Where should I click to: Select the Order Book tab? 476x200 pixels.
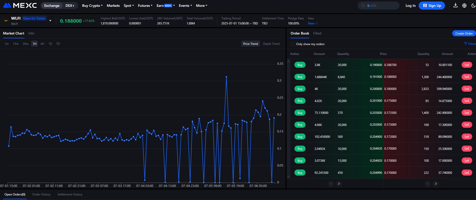[300, 33]
